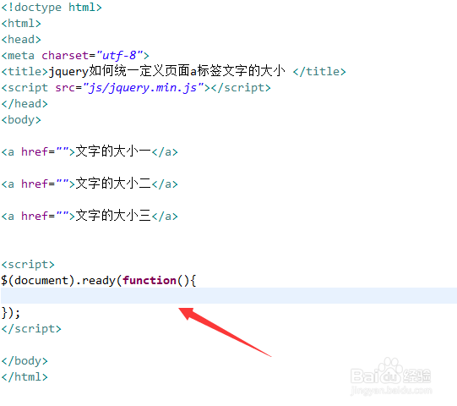Viewport: 457px width, 406px height.
Task: Click the opening body tag
Action: click(x=21, y=120)
